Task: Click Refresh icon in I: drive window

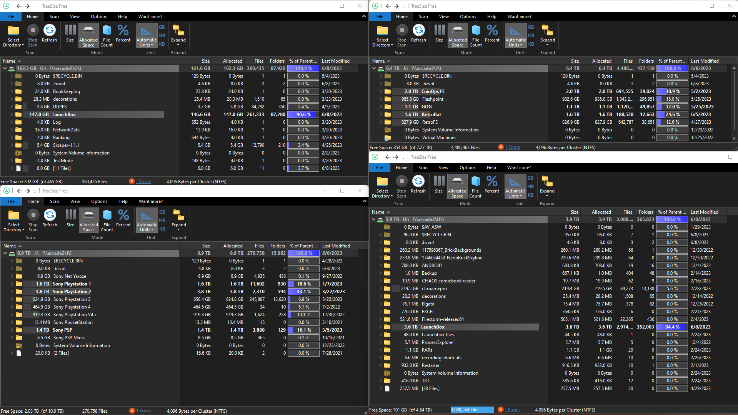Action: (x=50, y=218)
